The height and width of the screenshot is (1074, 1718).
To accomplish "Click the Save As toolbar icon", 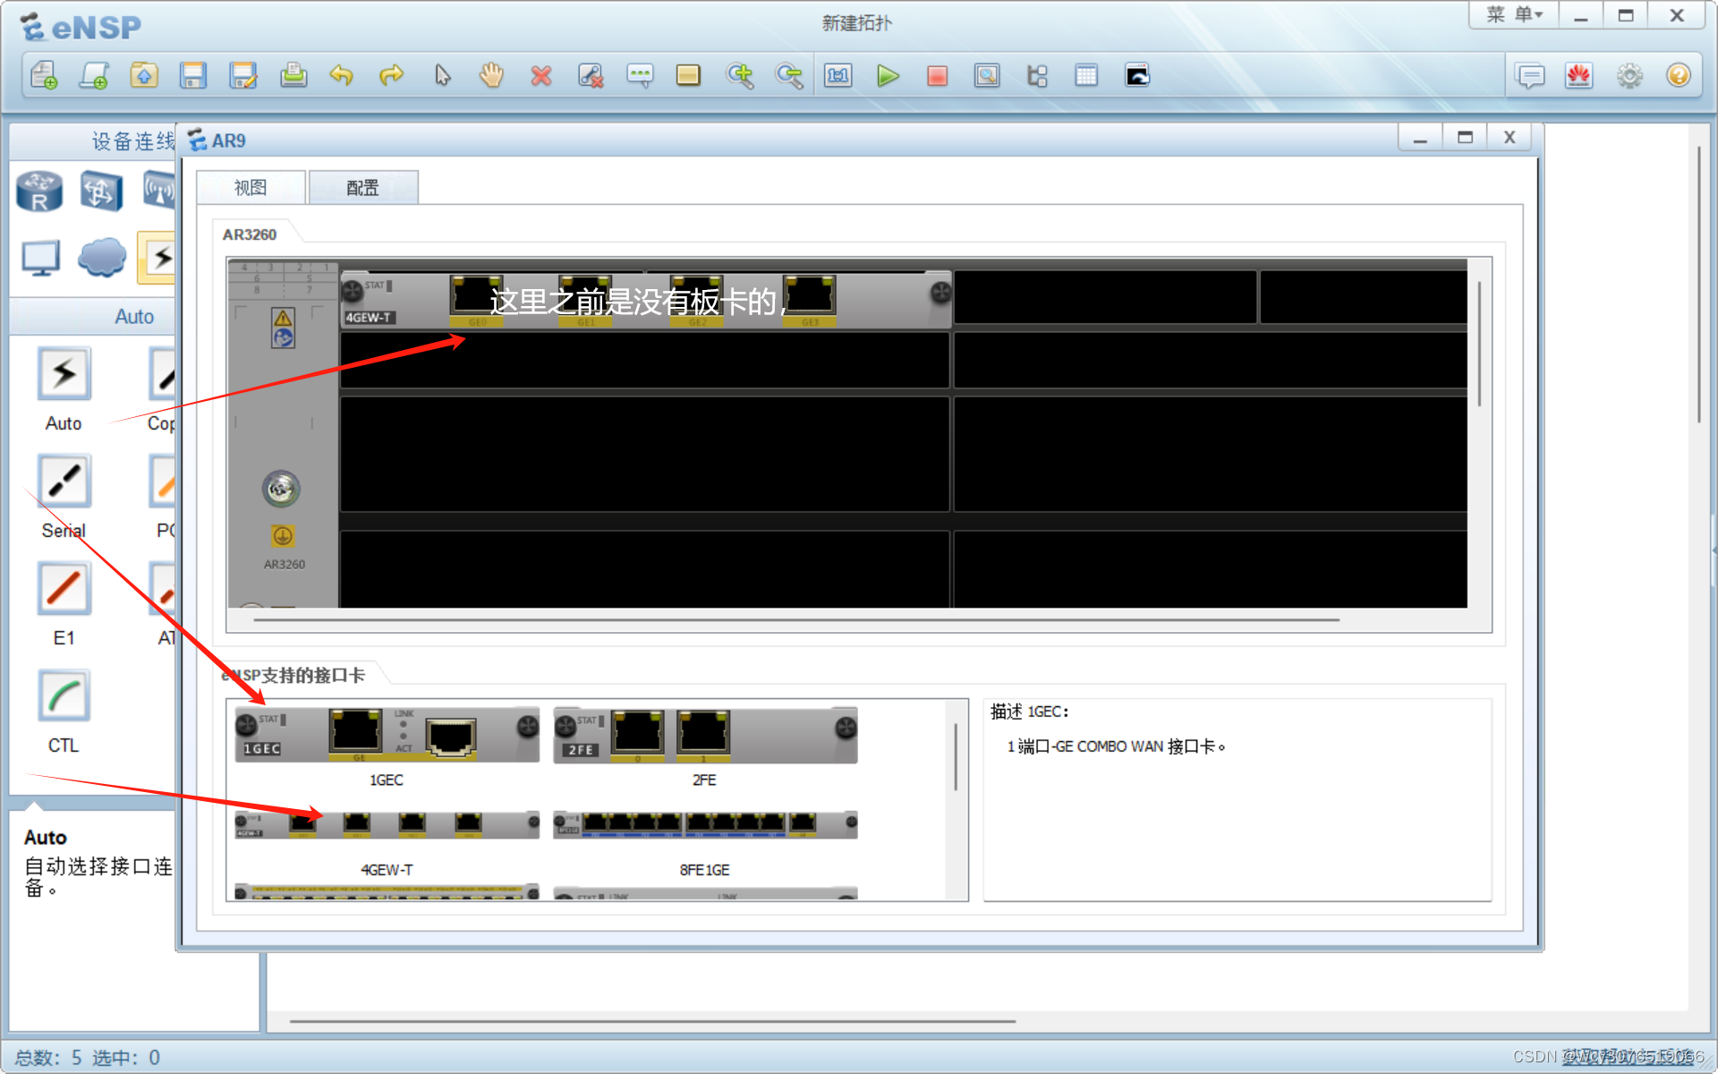I will coord(242,76).
